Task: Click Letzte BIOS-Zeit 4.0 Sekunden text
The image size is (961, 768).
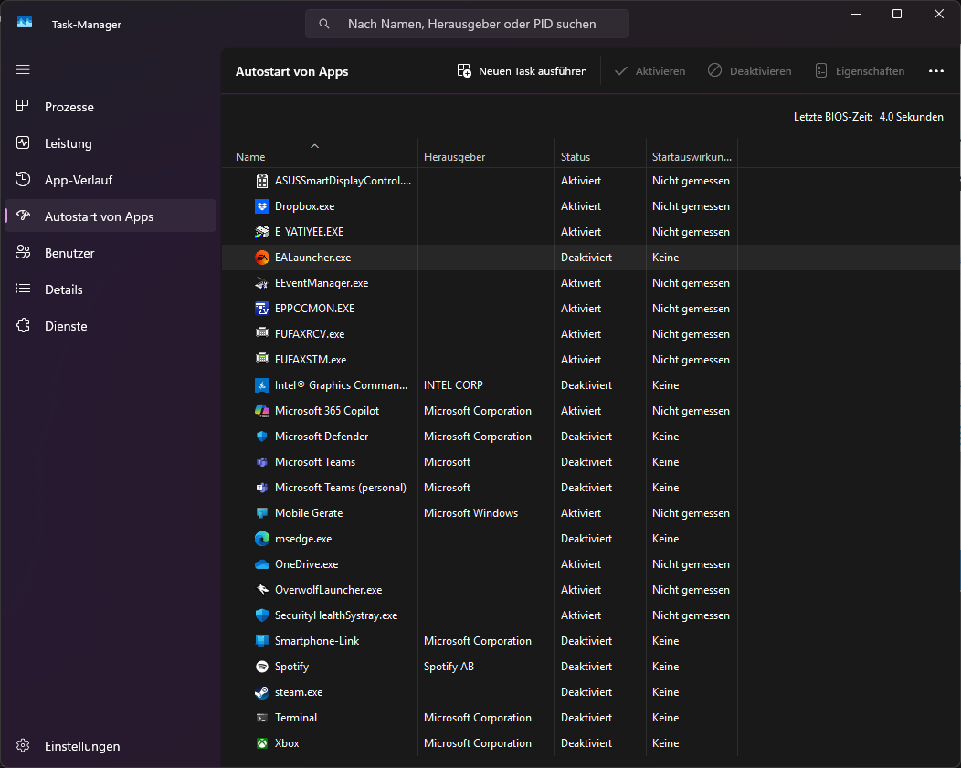Action: (x=868, y=116)
